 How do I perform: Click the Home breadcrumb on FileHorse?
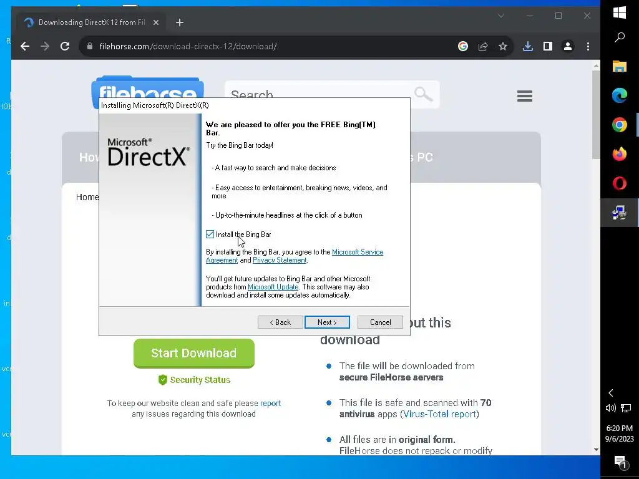click(x=87, y=197)
